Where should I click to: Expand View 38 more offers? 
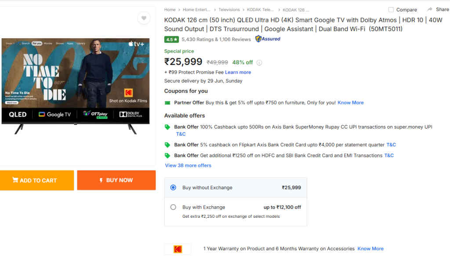(188, 165)
